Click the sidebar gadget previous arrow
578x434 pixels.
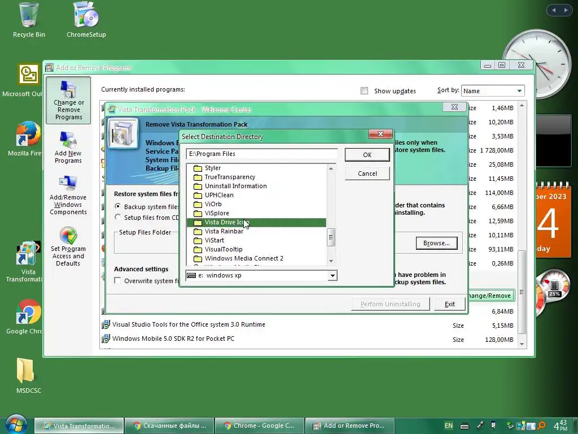(x=554, y=10)
